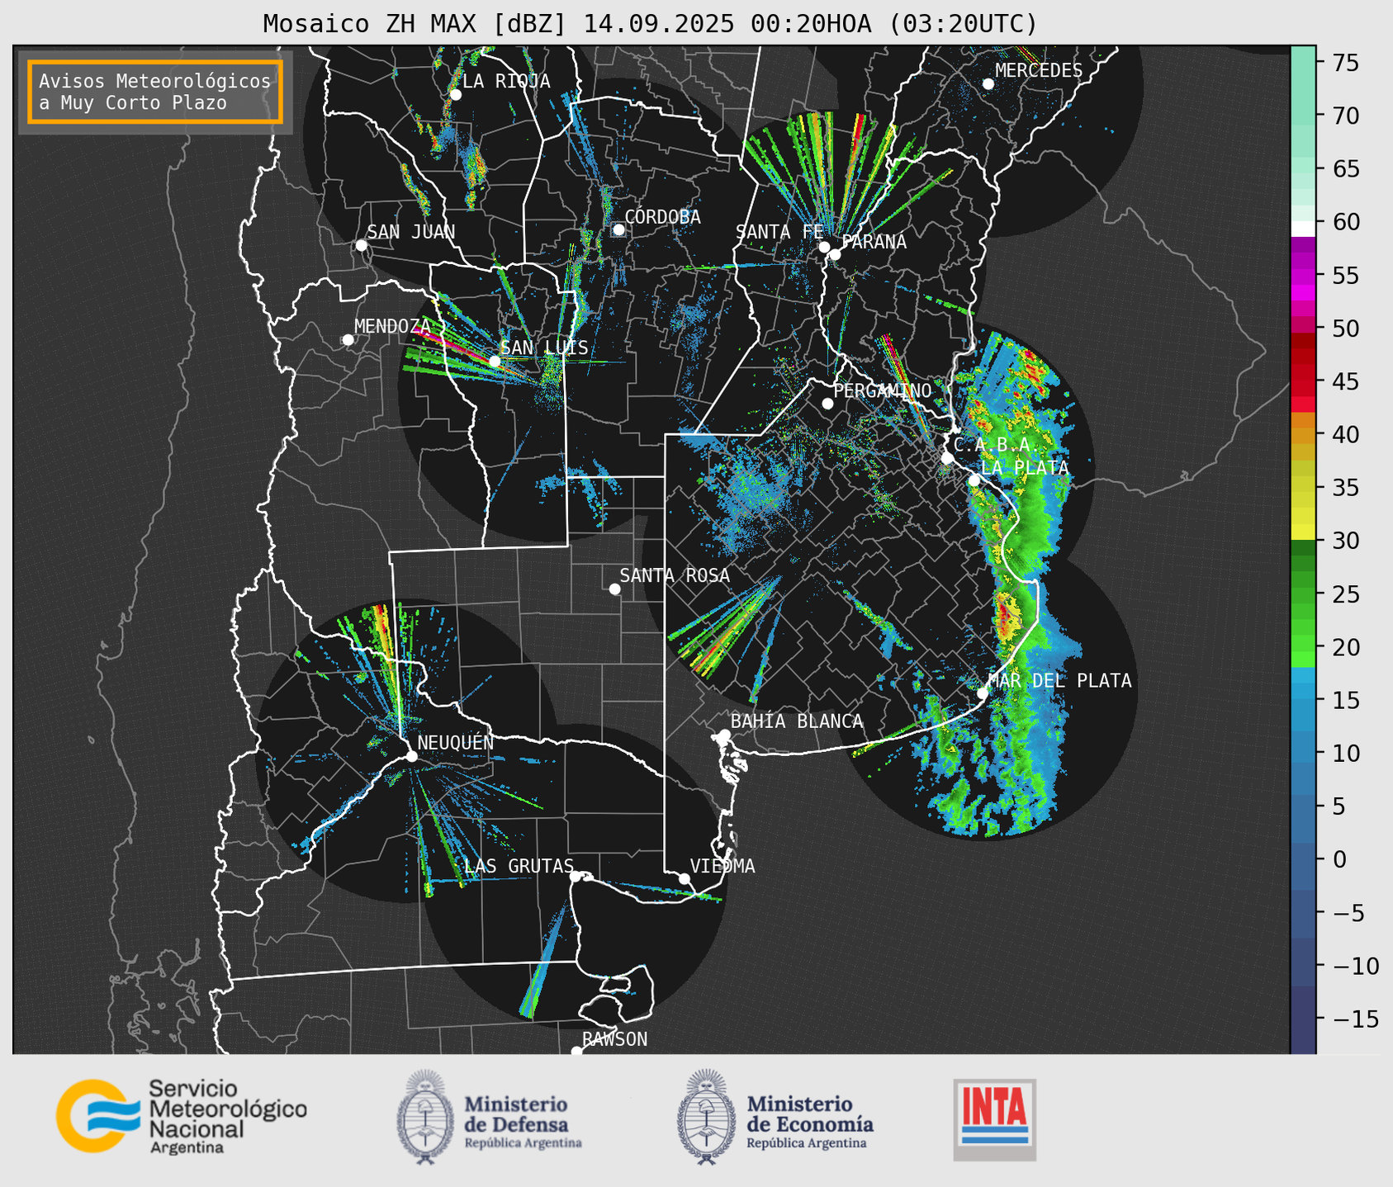Image resolution: width=1393 pixels, height=1187 pixels.
Task: Click the red INTA logo
Action: pos(994,1119)
